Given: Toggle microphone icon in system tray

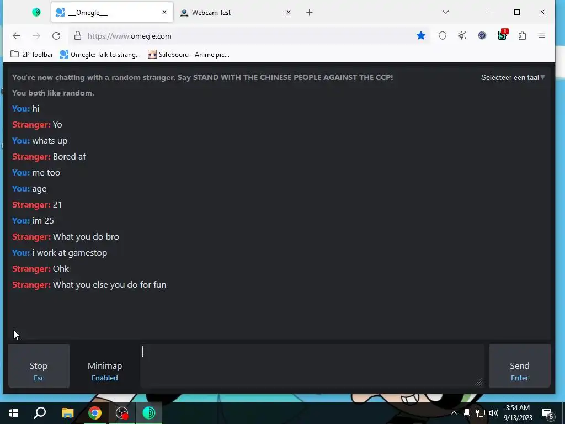Looking at the screenshot, I should [467, 413].
